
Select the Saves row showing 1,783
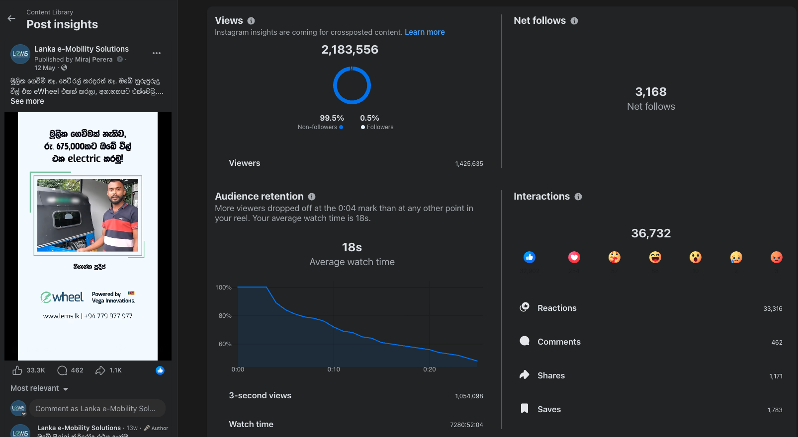click(651, 409)
